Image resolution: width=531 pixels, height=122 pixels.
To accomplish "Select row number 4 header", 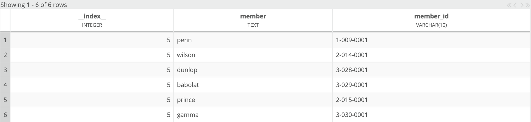I will click(x=5, y=85).
